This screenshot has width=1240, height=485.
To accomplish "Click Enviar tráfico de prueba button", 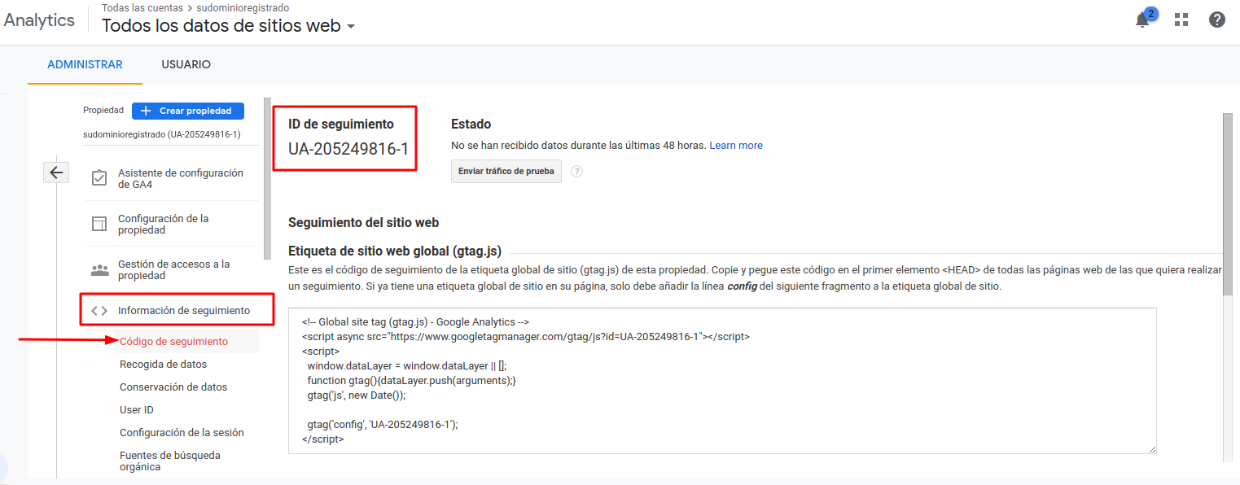I will pos(506,172).
